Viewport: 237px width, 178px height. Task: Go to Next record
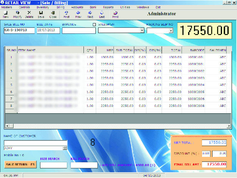point(90,15)
